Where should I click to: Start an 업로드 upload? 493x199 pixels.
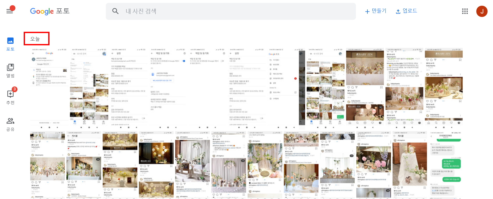[x=406, y=11]
